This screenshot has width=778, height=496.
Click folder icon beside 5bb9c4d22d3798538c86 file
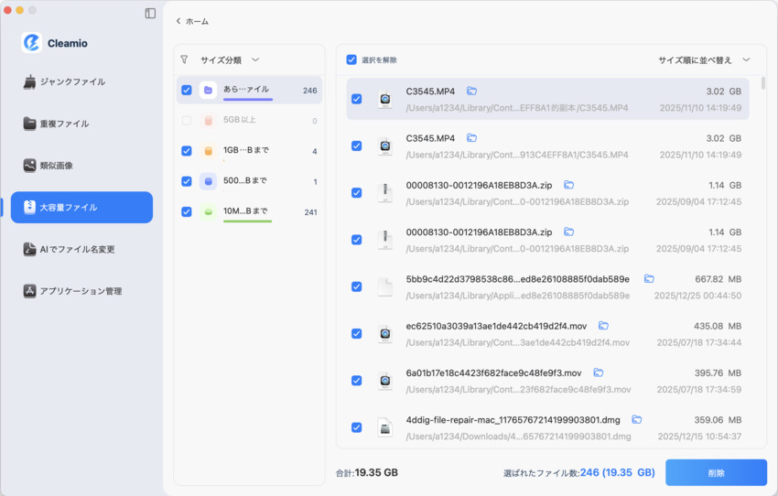649,279
